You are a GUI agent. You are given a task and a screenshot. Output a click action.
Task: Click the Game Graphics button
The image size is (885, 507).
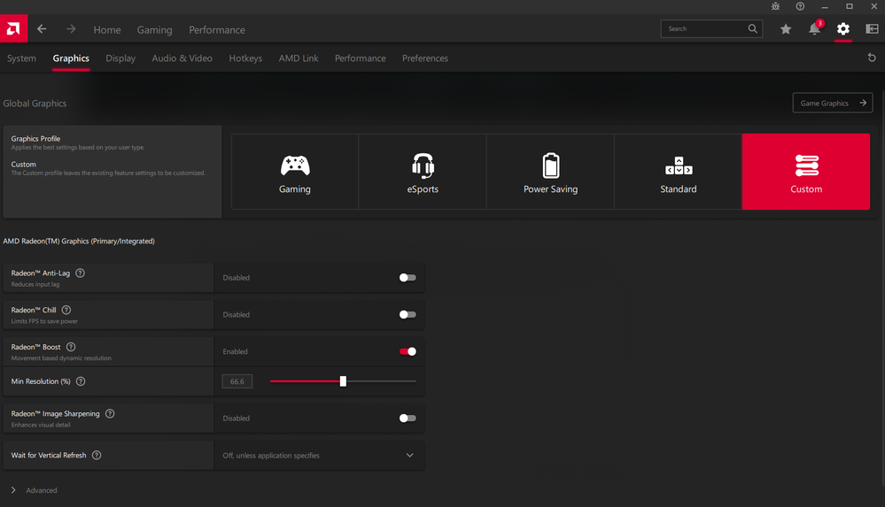point(833,103)
